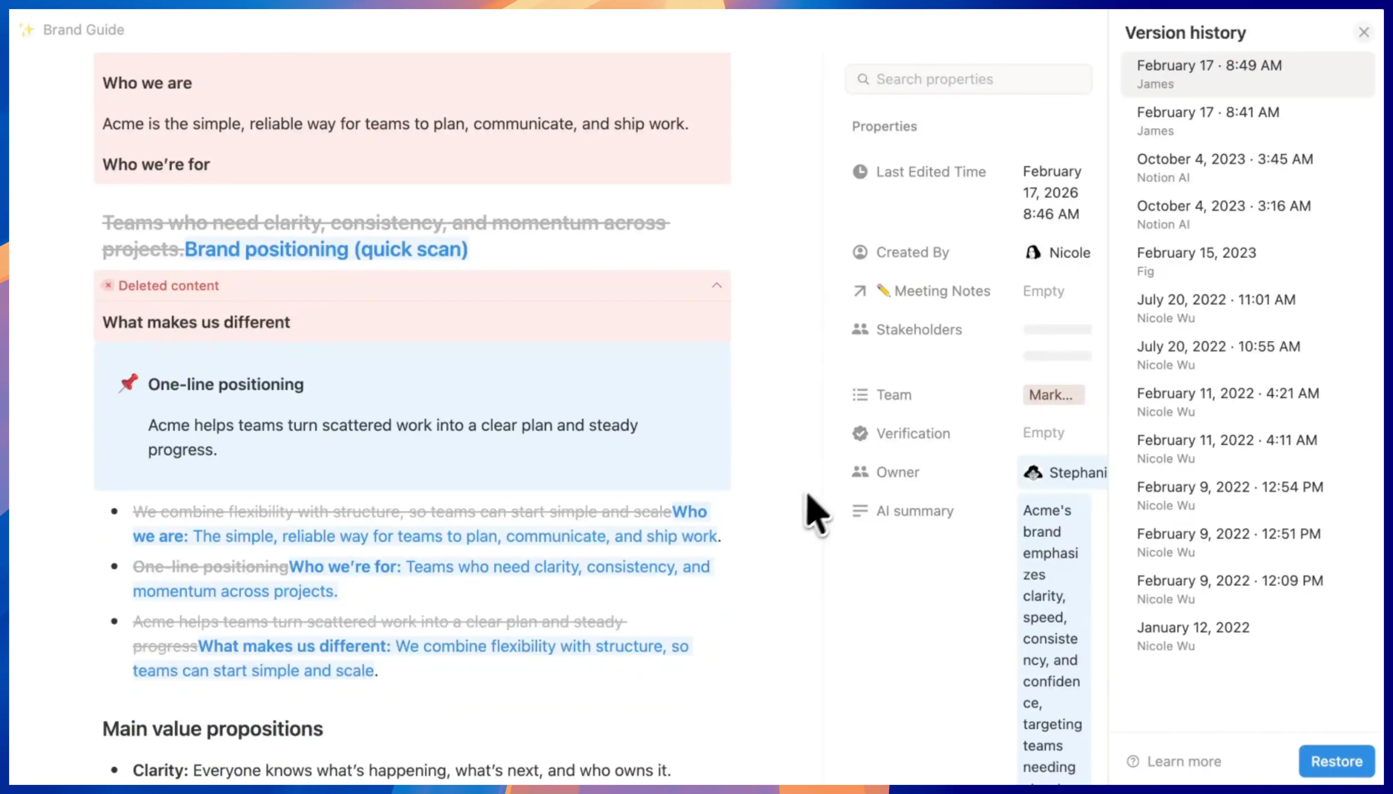Click the deleted What makes us different heading

pos(196,322)
